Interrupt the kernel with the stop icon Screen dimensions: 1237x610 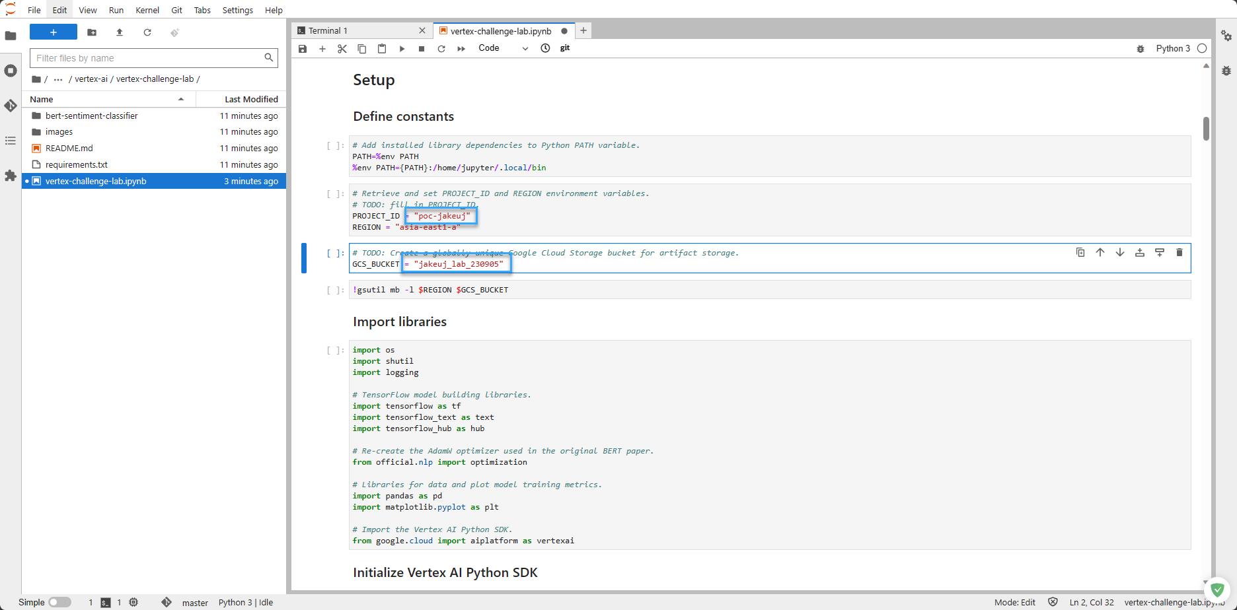click(x=422, y=48)
